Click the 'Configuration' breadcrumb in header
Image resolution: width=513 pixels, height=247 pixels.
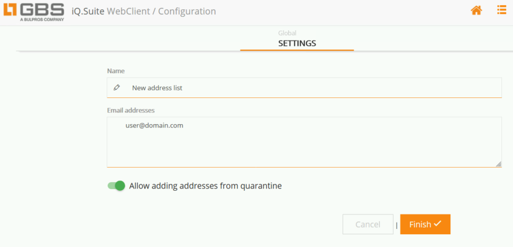click(186, 11)
